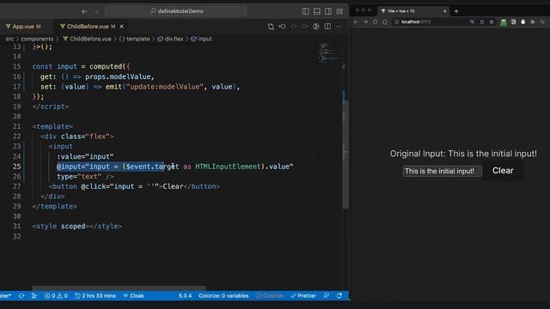Open ChildBefore.vue breadcrumb segment
This screenshot has width=550, height=309.
tap(87, 39)
